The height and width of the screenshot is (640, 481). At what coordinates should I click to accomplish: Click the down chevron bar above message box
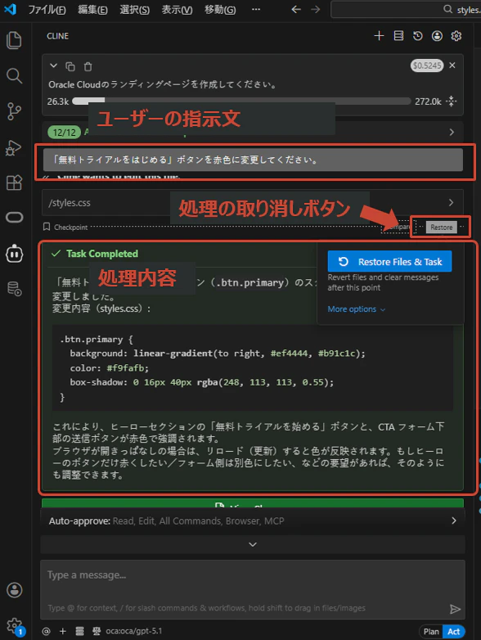(253, 544)
